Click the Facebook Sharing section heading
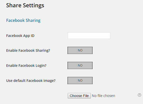 [x=23, y=20]
